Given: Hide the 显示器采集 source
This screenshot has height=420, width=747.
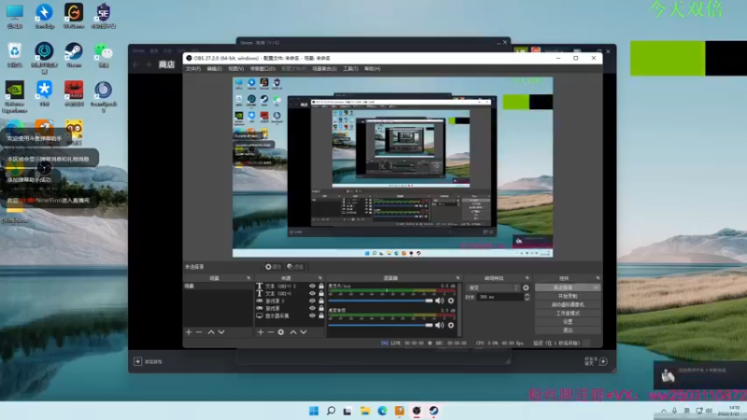Looking at the screenshot, I should coord(312,315).
